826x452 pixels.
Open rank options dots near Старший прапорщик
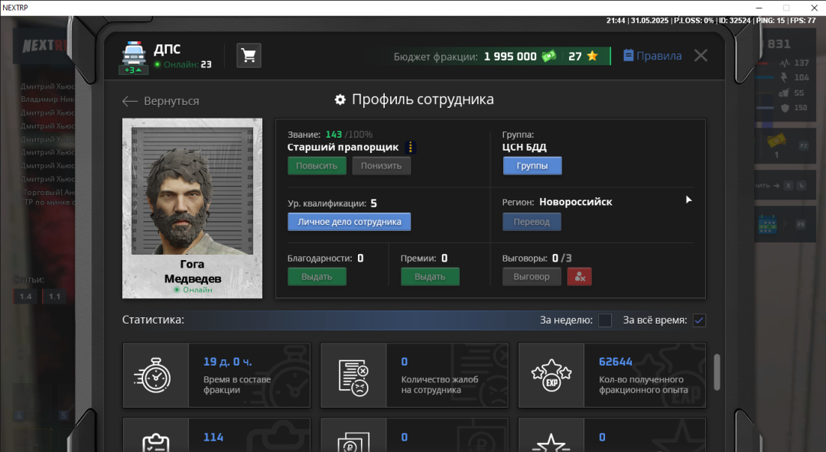410,148
